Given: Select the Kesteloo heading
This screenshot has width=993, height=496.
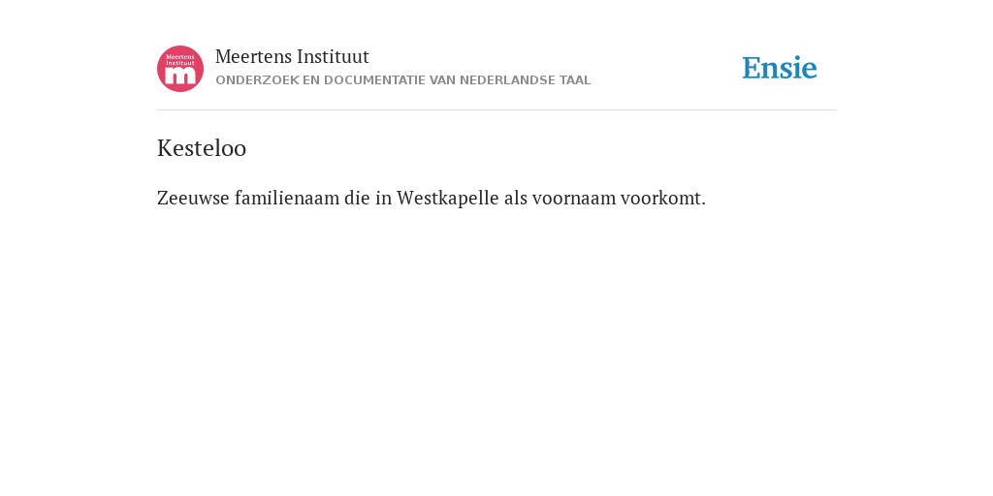Looking at the screenshot, I should point(202,148).
